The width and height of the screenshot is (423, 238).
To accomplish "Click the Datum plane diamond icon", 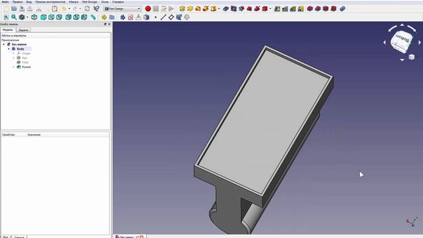I will pos(171,17).
